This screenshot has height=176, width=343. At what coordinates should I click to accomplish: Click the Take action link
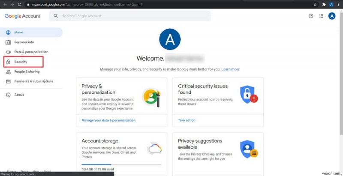(187, 120)
